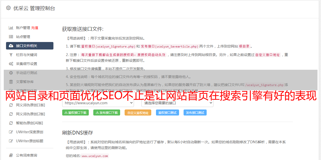Click the refresh icon of 同义词伪原创[1版]
Image resolution: width=321 pixels, height=160 pixels.
(11, 105)
